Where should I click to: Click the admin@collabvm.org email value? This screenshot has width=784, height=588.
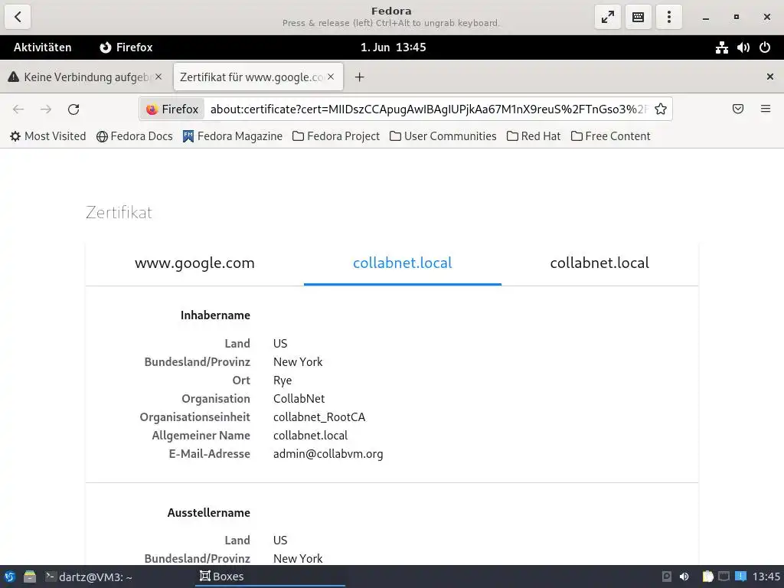click(328, 454)
